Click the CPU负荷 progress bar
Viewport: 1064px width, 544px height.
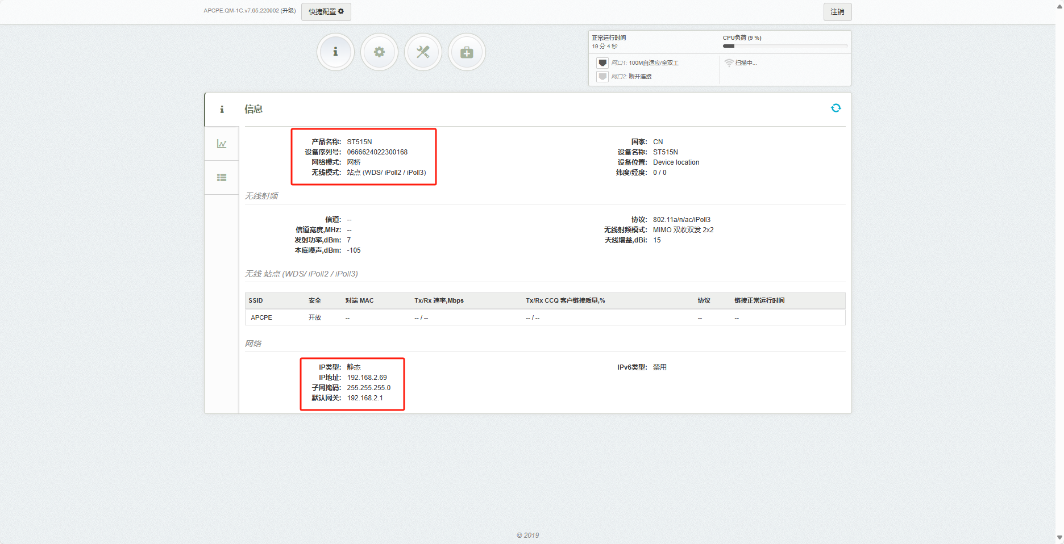[x=785, y=46]
